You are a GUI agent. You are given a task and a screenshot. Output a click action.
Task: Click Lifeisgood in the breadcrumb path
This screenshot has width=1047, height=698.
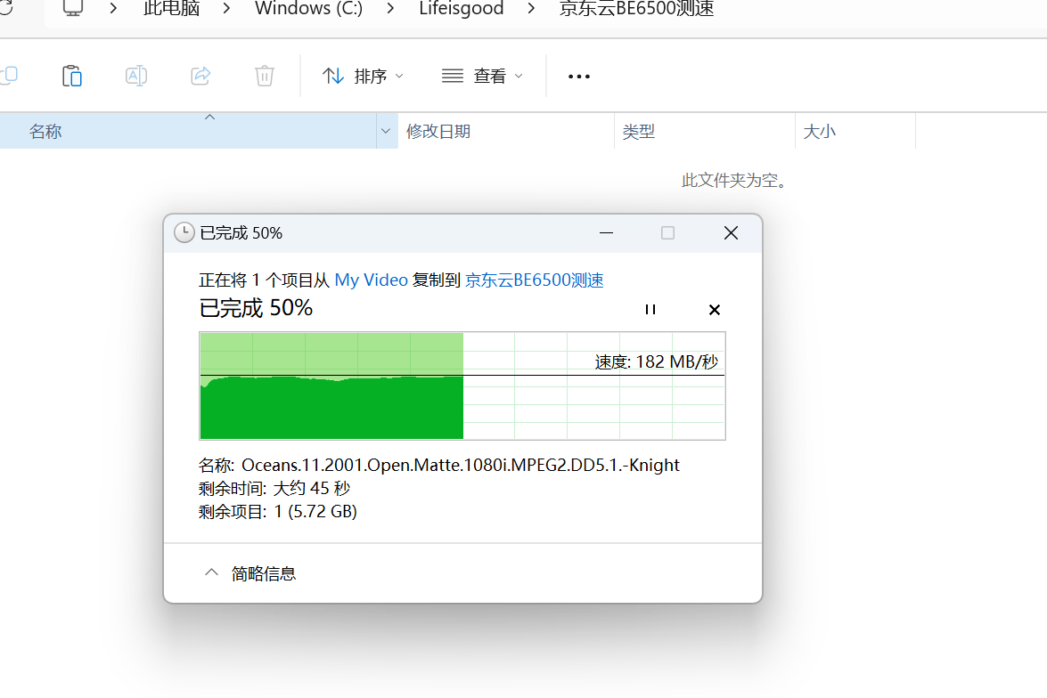(462, 9)
